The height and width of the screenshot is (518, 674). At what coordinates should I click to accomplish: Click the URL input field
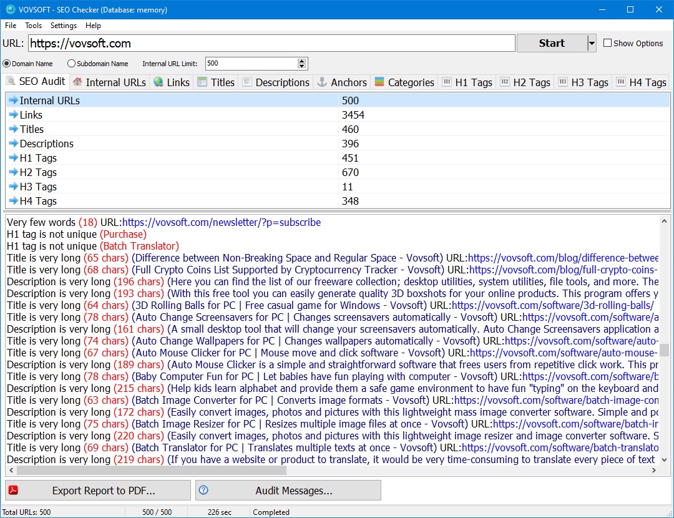pyautogui.click(x=271, y=43)
